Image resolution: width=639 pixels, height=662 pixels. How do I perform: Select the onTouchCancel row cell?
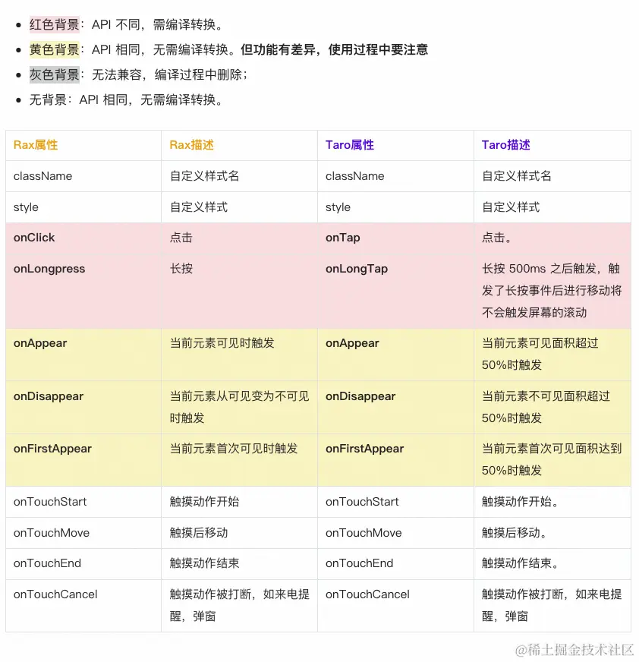coord(55,594)
